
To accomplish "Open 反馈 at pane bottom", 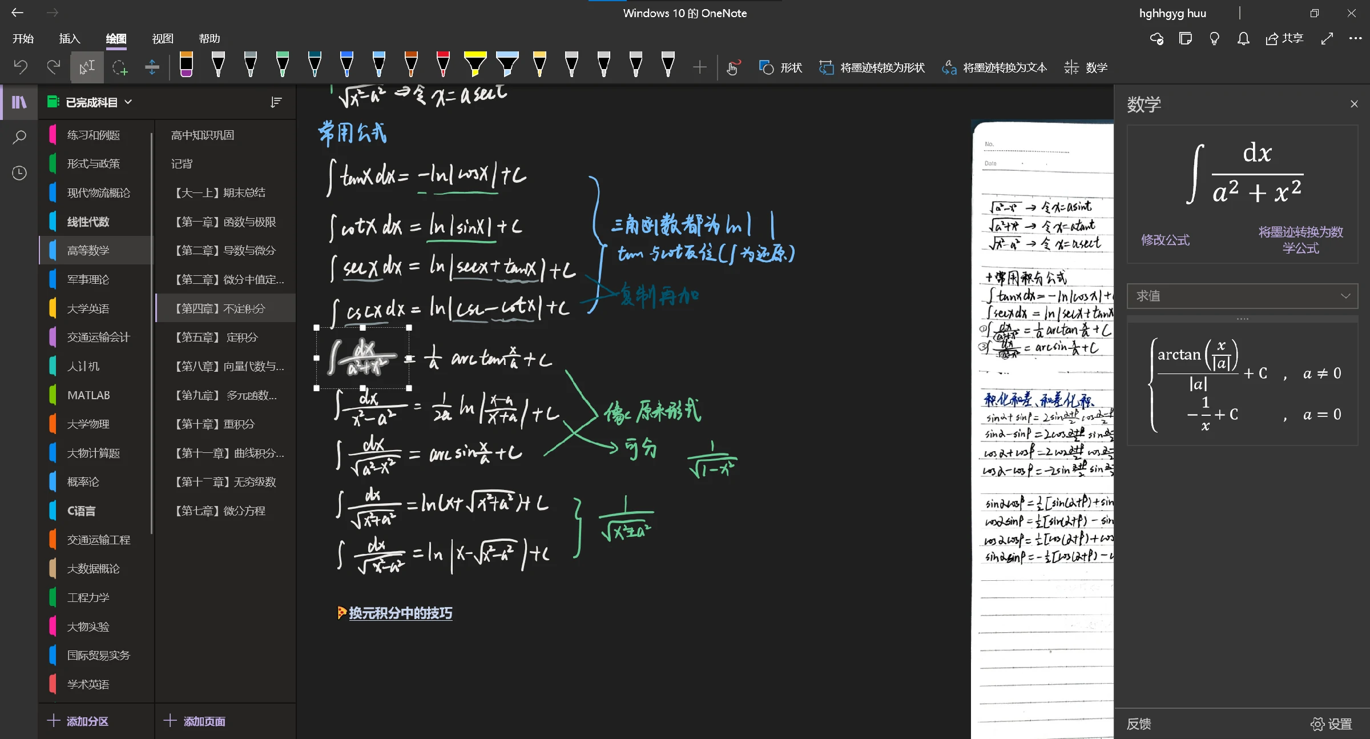I will point(1139,724).
